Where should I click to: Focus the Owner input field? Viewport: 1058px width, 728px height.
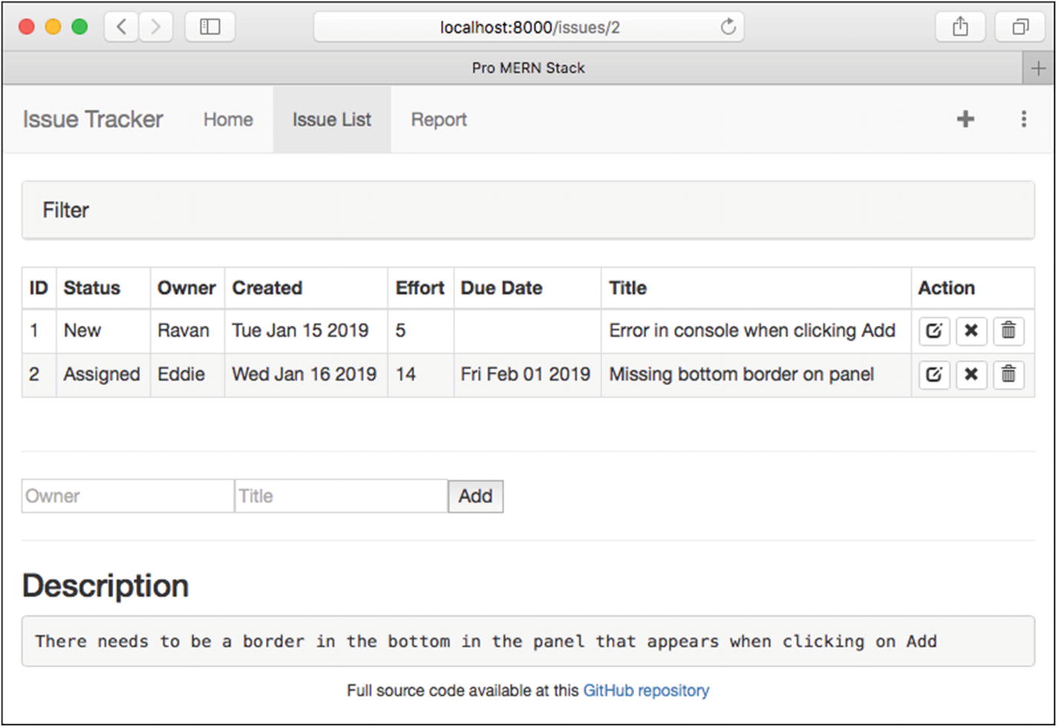128,496
